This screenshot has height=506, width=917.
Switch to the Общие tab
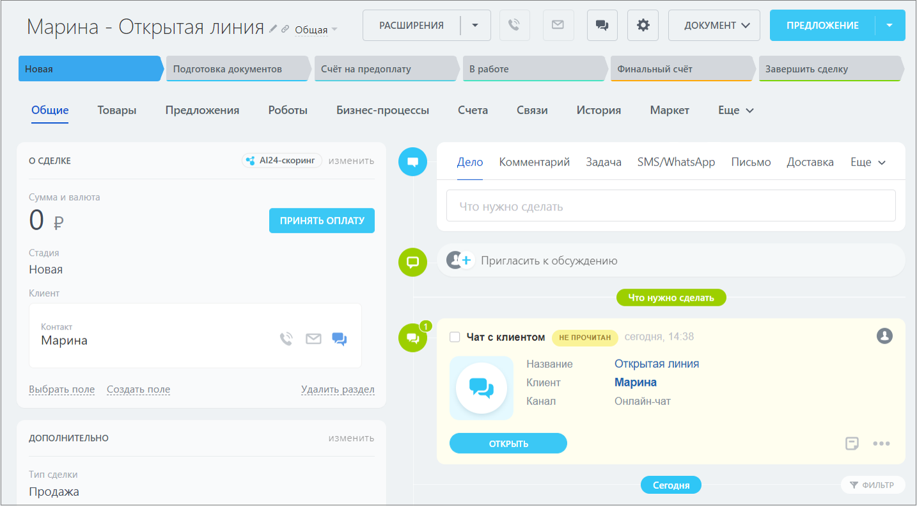[50, 110]
